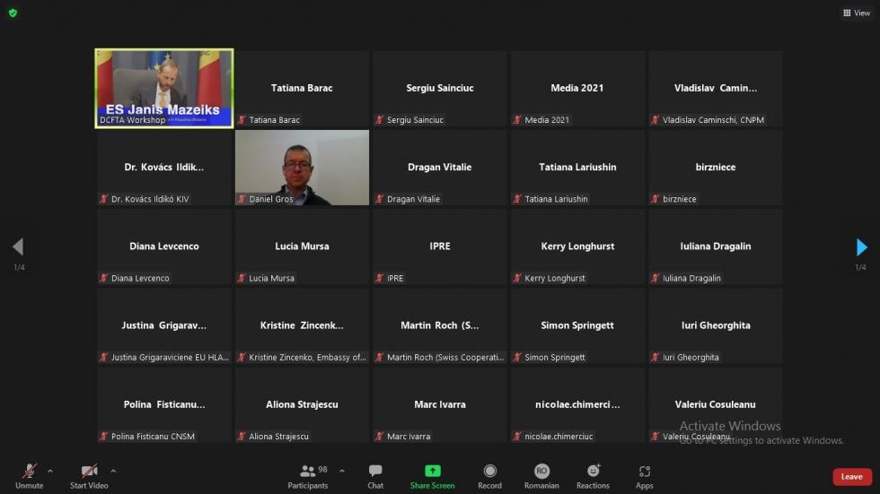The width and height of the screenshot is (880, 494).
Task: Leave the meeting
Action: 851,477
